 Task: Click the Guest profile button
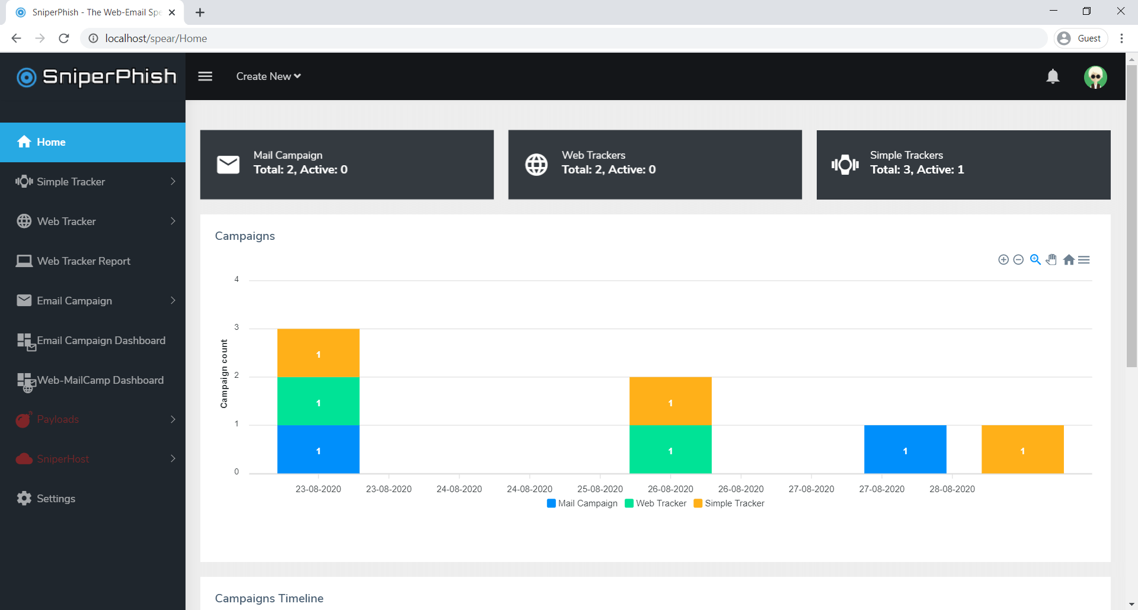(1081, 38)
